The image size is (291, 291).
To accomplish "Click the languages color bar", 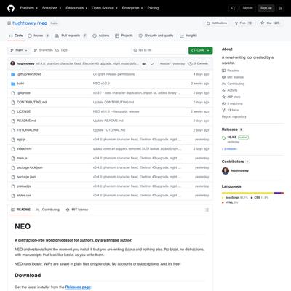I will [x=252, y=193].
